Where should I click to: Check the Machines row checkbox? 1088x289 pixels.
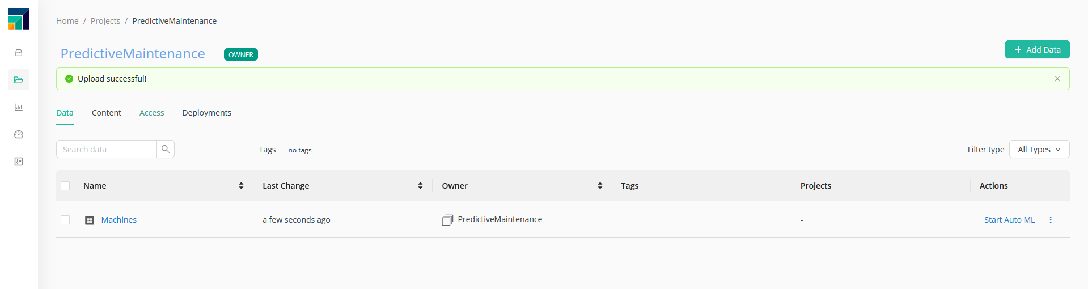tap(65, 220)
